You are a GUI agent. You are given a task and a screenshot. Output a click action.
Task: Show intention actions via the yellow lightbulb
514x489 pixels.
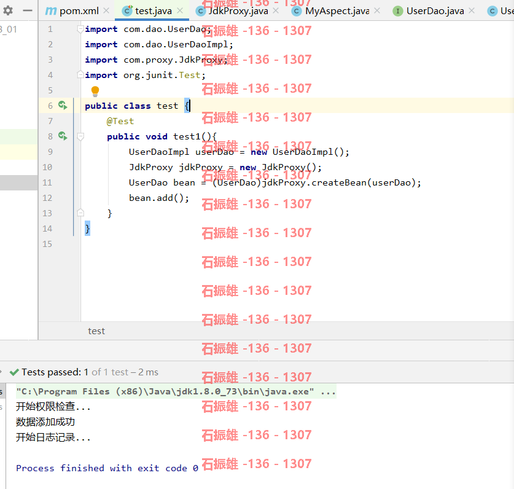point(95,91)
